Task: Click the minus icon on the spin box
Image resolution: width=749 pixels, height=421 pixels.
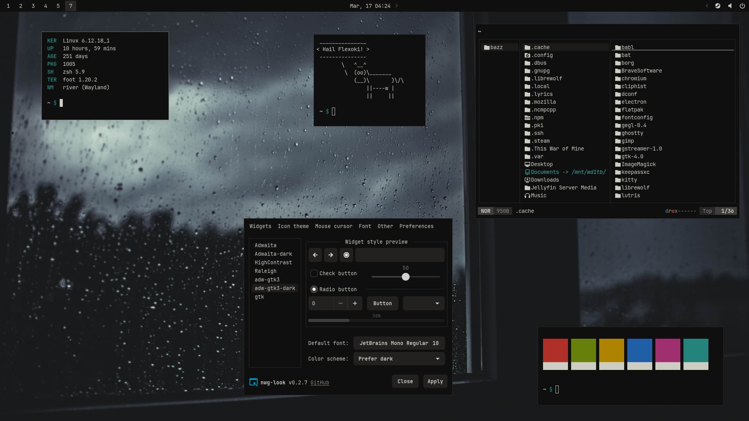Action: tap(340, 303)
